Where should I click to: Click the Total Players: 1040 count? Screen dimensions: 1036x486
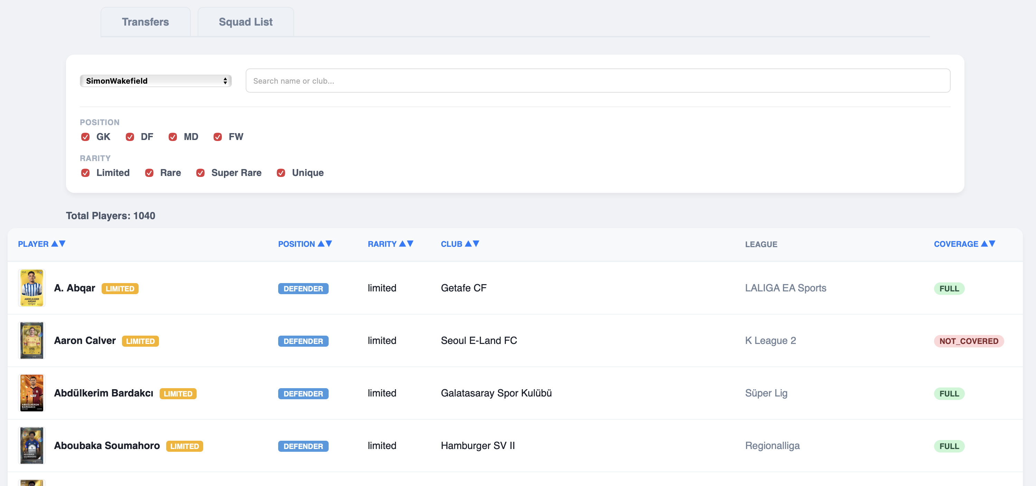tap(111, 216)
